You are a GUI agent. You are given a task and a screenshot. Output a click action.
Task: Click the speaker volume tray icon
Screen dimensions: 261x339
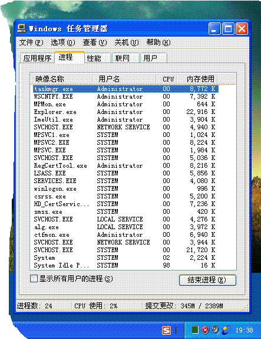click(x=215, y=330)
